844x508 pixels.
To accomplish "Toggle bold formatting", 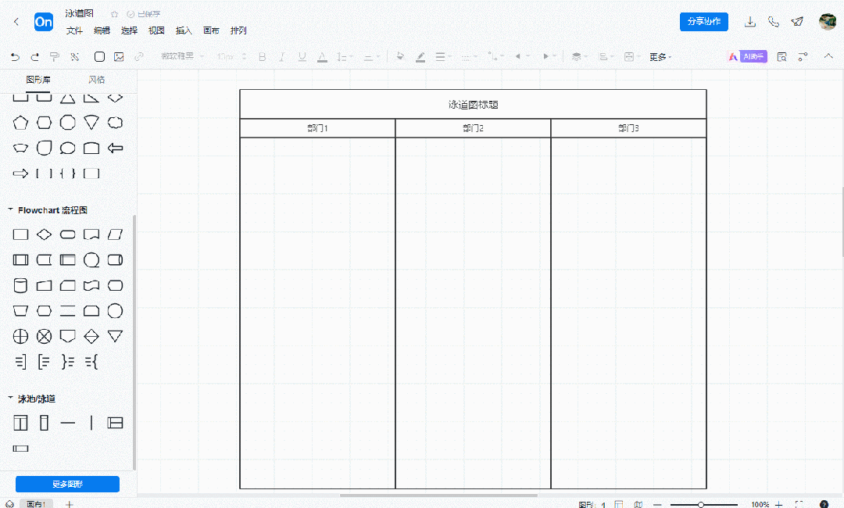I will pos(262,56).
